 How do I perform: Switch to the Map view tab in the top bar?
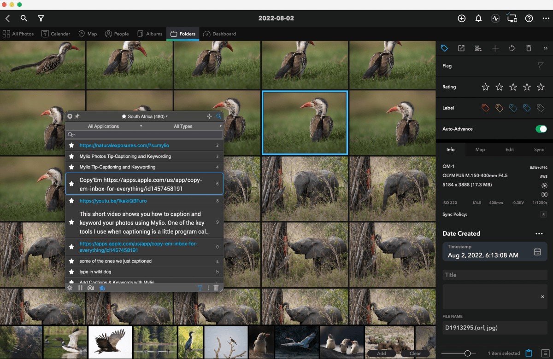pyautogui.click(x=88, y=34)
